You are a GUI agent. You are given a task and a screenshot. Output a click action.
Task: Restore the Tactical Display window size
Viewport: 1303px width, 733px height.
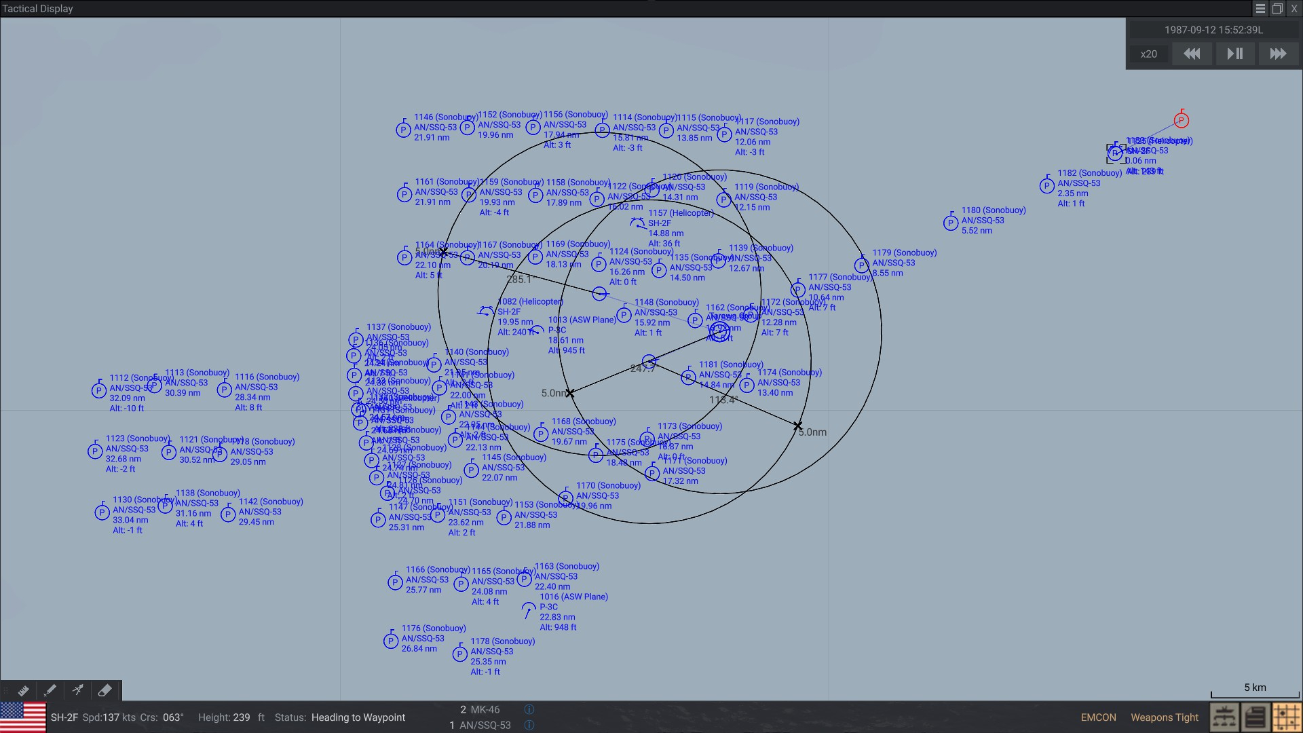[x=1277, y=9]
